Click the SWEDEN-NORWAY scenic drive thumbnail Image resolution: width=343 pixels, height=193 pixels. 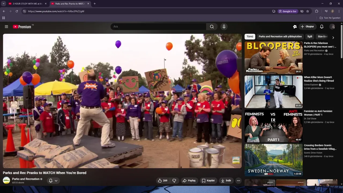[x=273, y=160]
